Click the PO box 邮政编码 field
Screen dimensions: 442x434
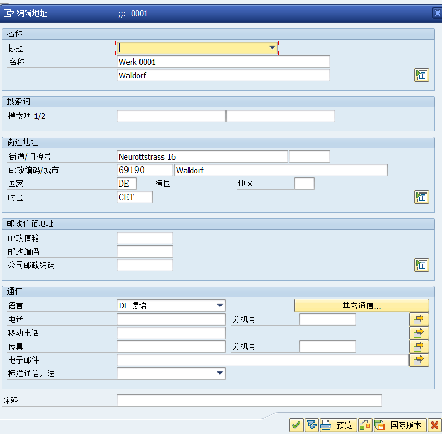[x=145, y=251]
